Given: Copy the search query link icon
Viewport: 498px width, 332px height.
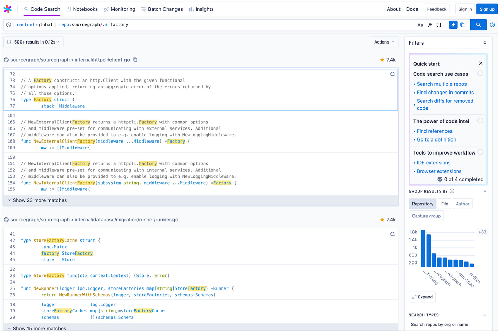Looking at the screenshot, I should point(462,25).
